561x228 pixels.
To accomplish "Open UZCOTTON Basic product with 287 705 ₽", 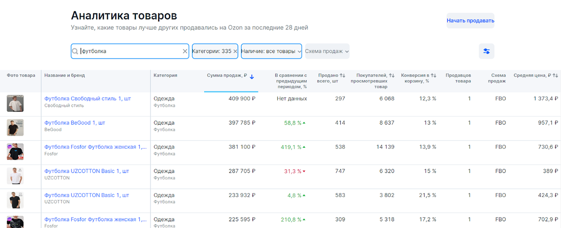I will coord(86,171).
